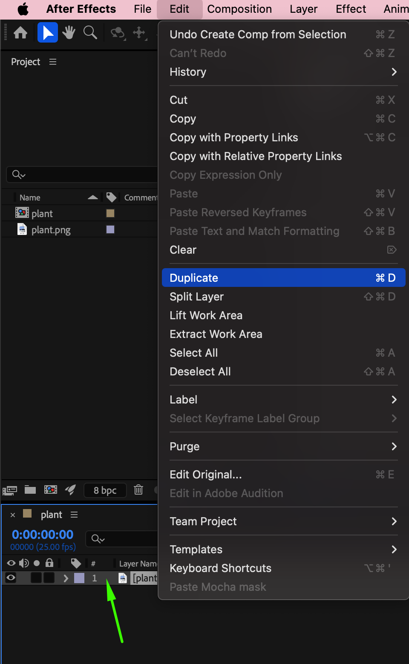Delete selected item with trash icon
Image resolution: width=409 pixels, height=664 pixels.
pyautogui.click(x=138, y=490)
